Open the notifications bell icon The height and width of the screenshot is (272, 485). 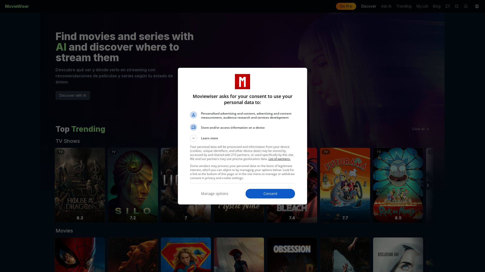pos(466,6)
